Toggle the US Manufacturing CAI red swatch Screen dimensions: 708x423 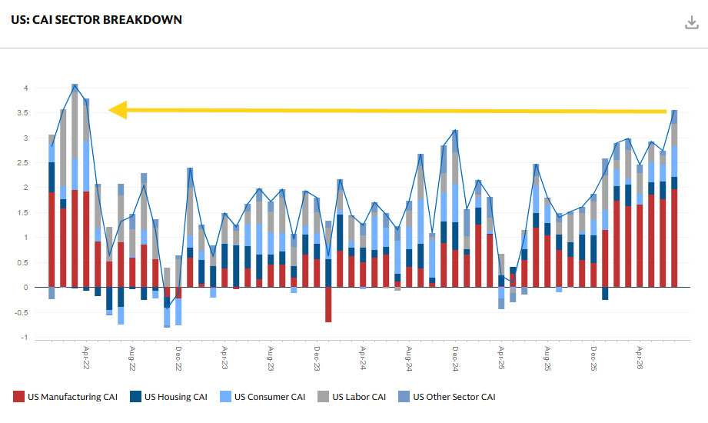point(18,397)
